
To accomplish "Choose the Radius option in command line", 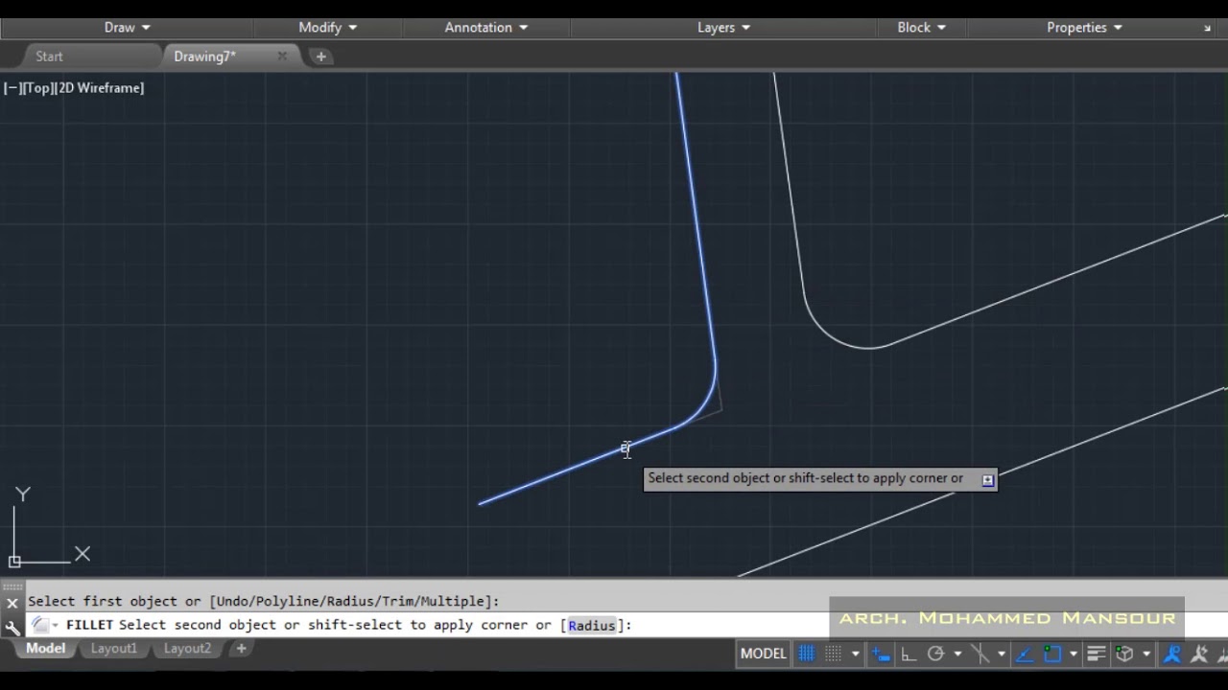I will [591, 625].
